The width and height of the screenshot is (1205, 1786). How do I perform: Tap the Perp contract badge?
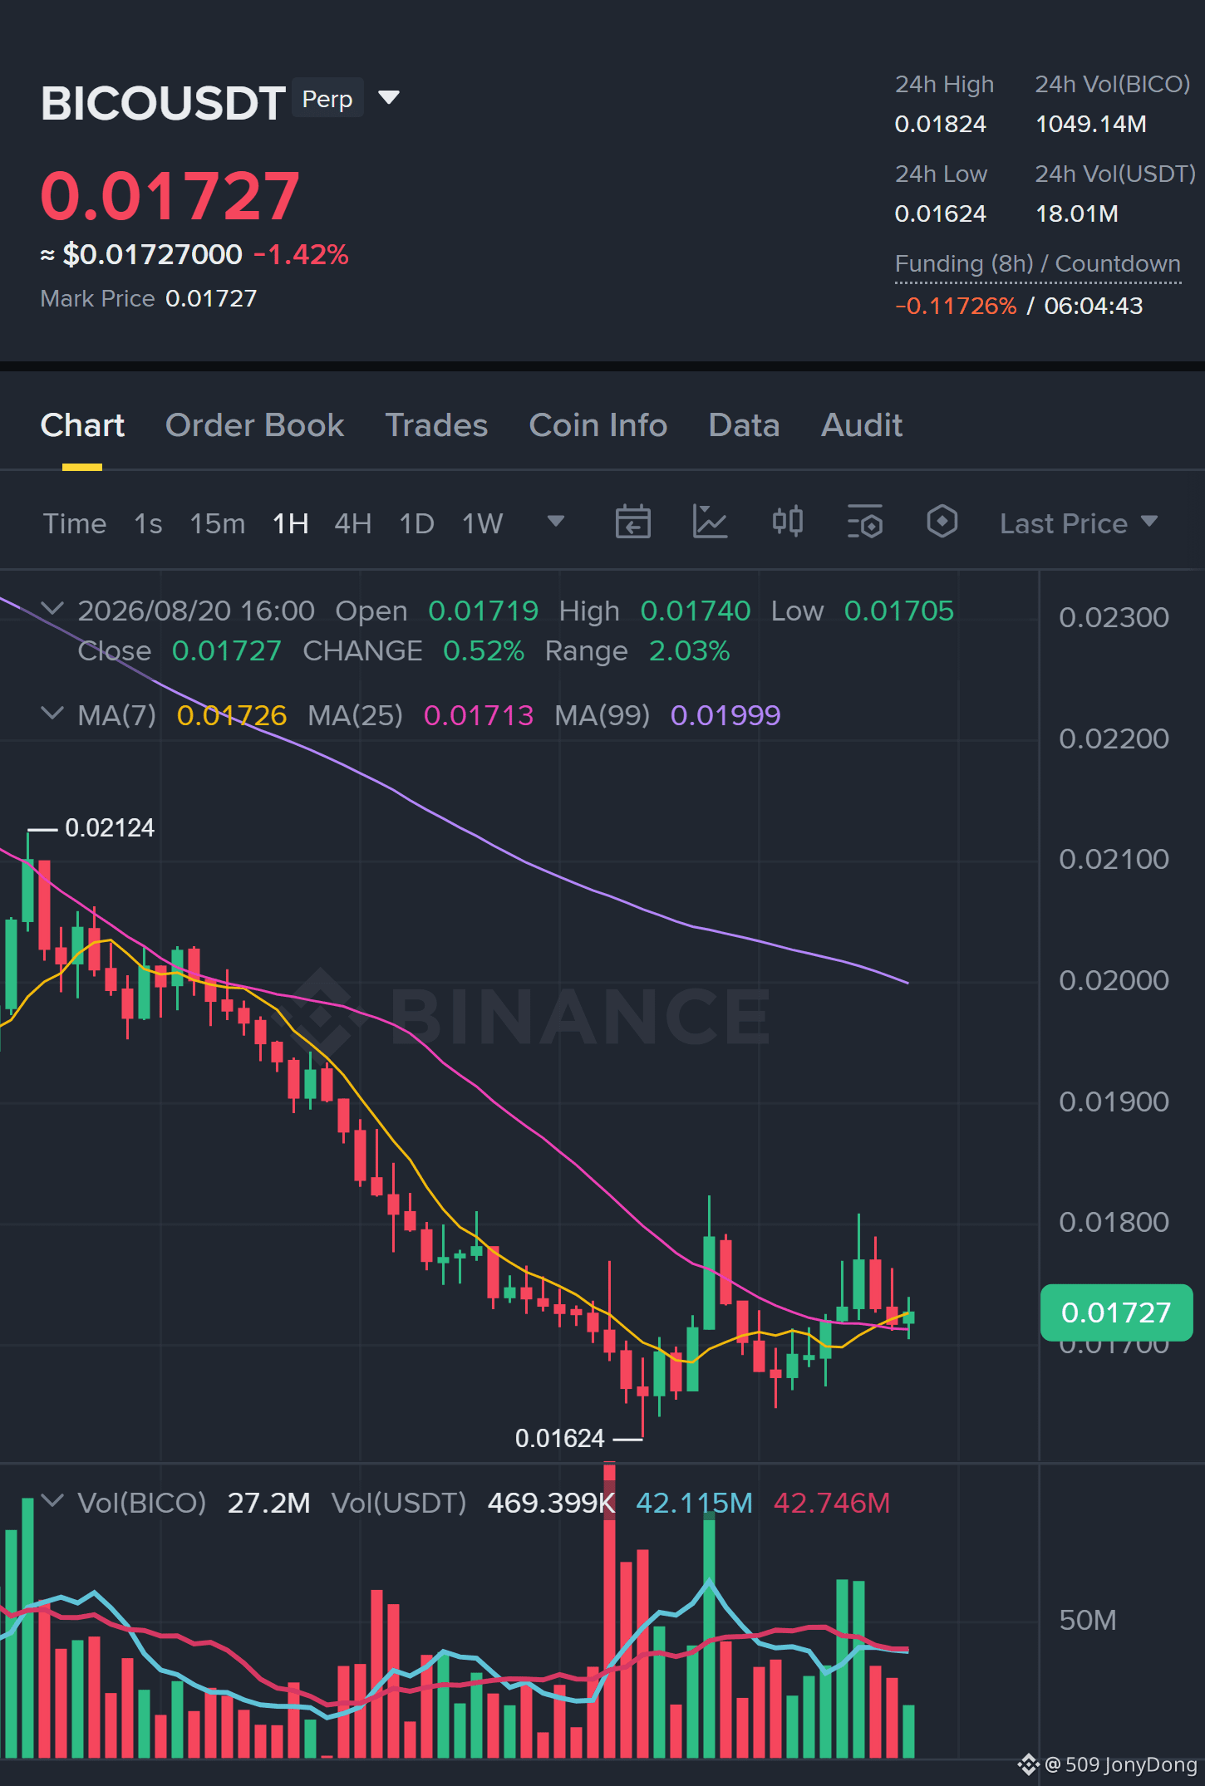click(x=327, y=99)
